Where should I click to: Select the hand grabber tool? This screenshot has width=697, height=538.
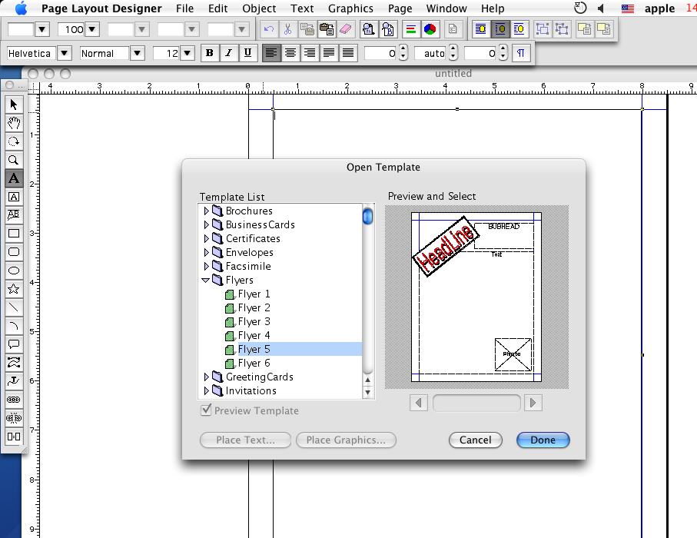13,122
